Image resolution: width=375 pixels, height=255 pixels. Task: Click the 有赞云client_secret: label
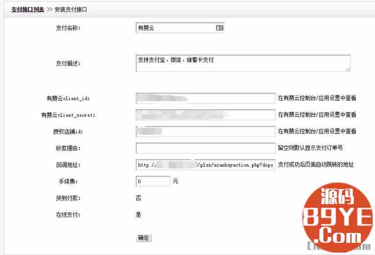(68, 115)
